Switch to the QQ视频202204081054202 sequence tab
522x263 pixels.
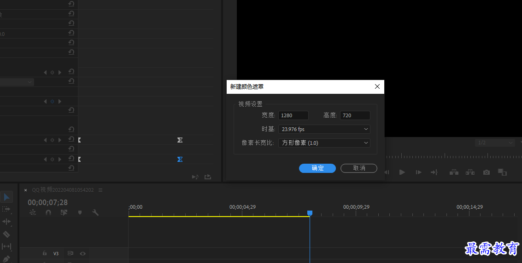(x=63, y=190)
